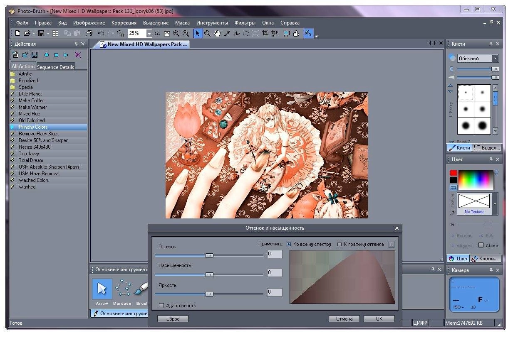Image resolution: width=513 pixels, height=338 pixels.
Task: Open the Фильтры menu
Action: point(245,23)
